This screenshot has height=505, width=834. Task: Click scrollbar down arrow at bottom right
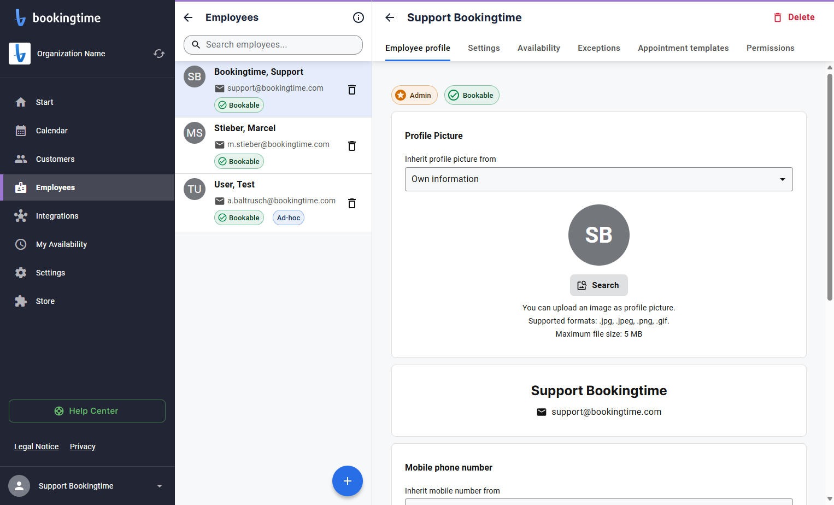click(830, 499)
